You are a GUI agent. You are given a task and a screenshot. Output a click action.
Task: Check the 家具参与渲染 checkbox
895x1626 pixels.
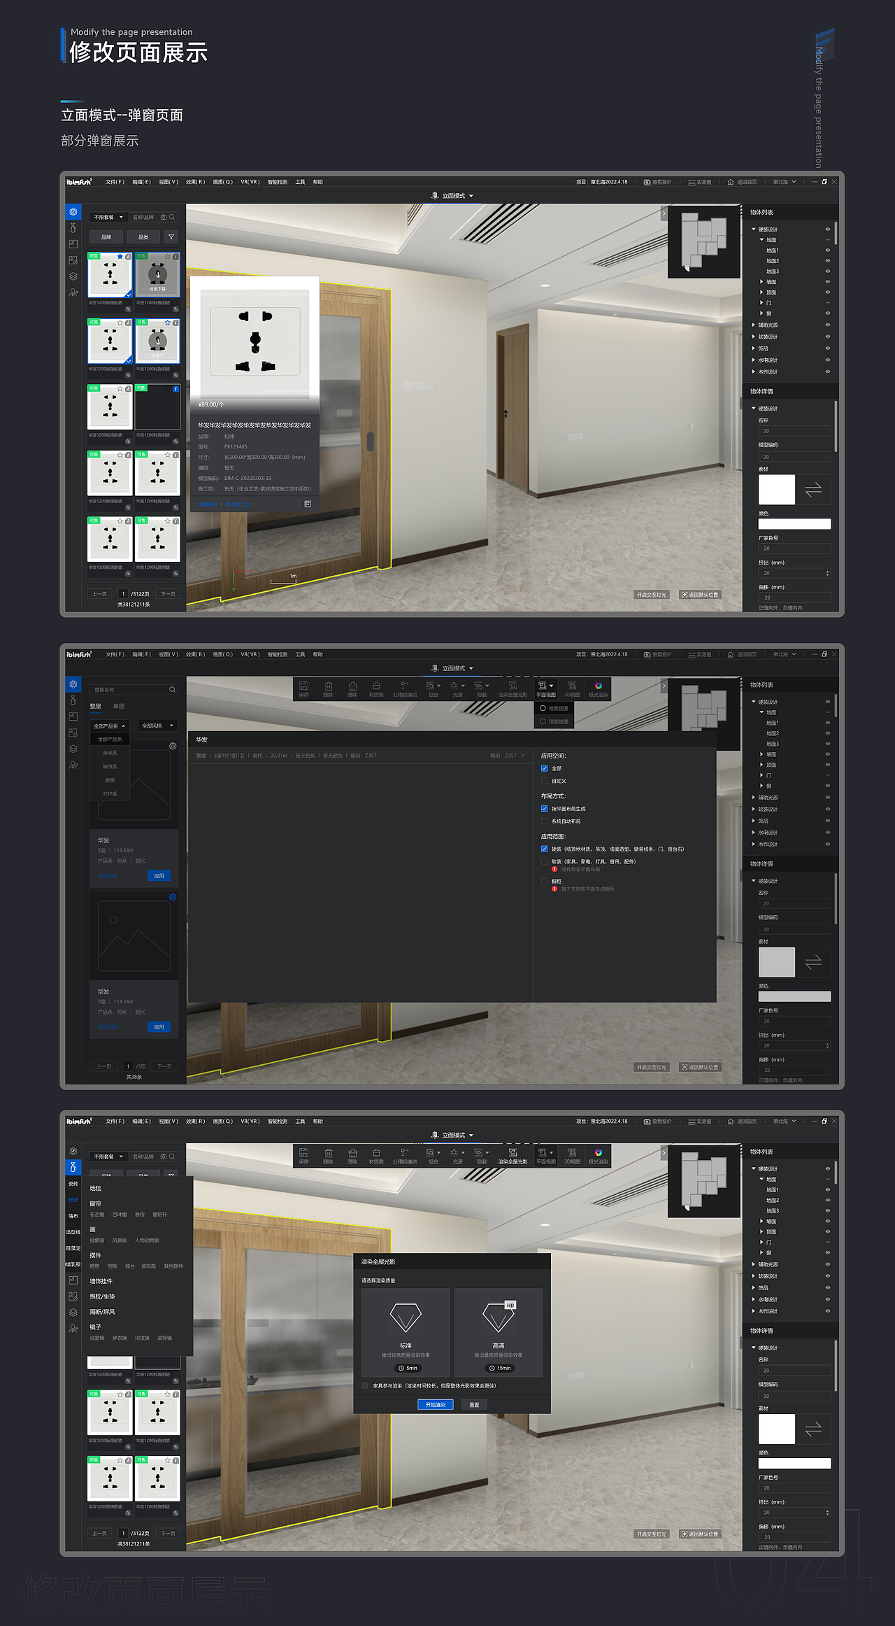365,1385
